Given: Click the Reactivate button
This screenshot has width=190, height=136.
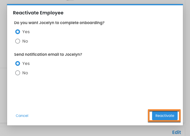Looking at the screenshot, I should pos(165,116).
